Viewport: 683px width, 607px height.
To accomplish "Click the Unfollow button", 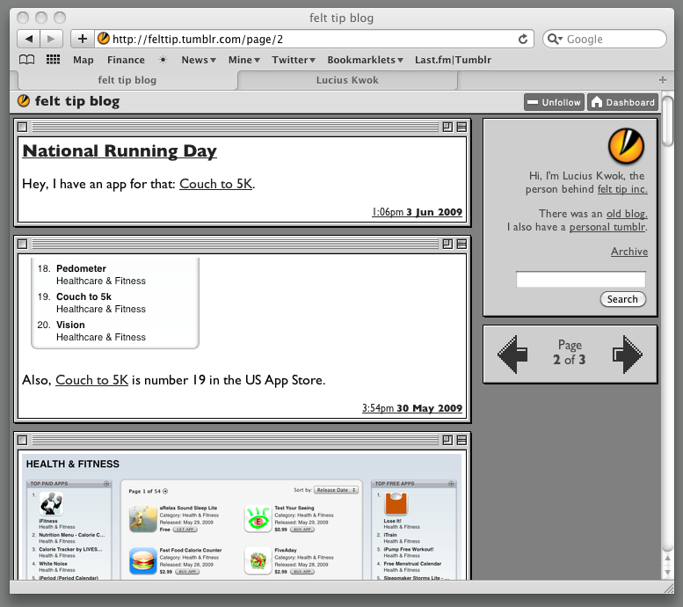I will [554, 102].
